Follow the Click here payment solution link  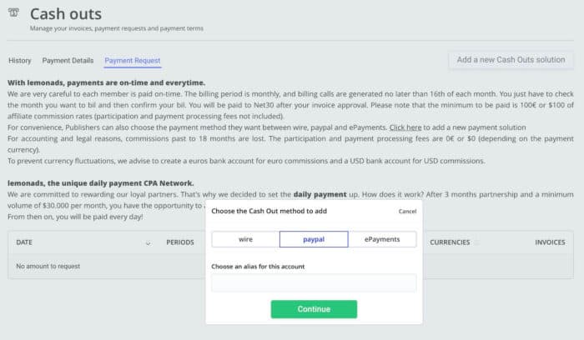[405, 127]
